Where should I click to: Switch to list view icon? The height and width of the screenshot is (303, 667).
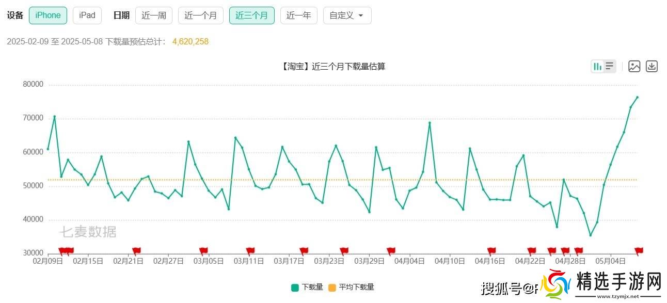coord(610,66)
